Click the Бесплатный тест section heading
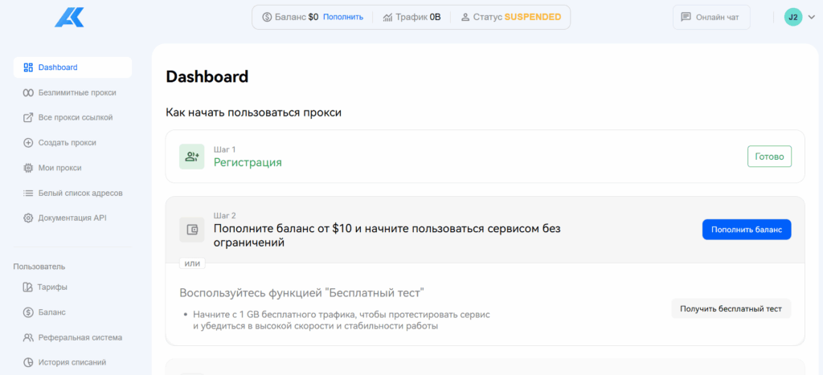This screenshot has width=823, height=375. point(301,292)
